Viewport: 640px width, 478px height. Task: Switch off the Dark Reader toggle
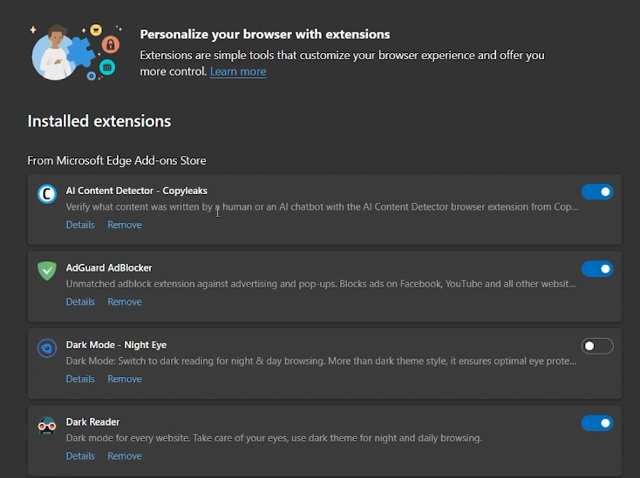pyautogui.click(x=597, y=423)
